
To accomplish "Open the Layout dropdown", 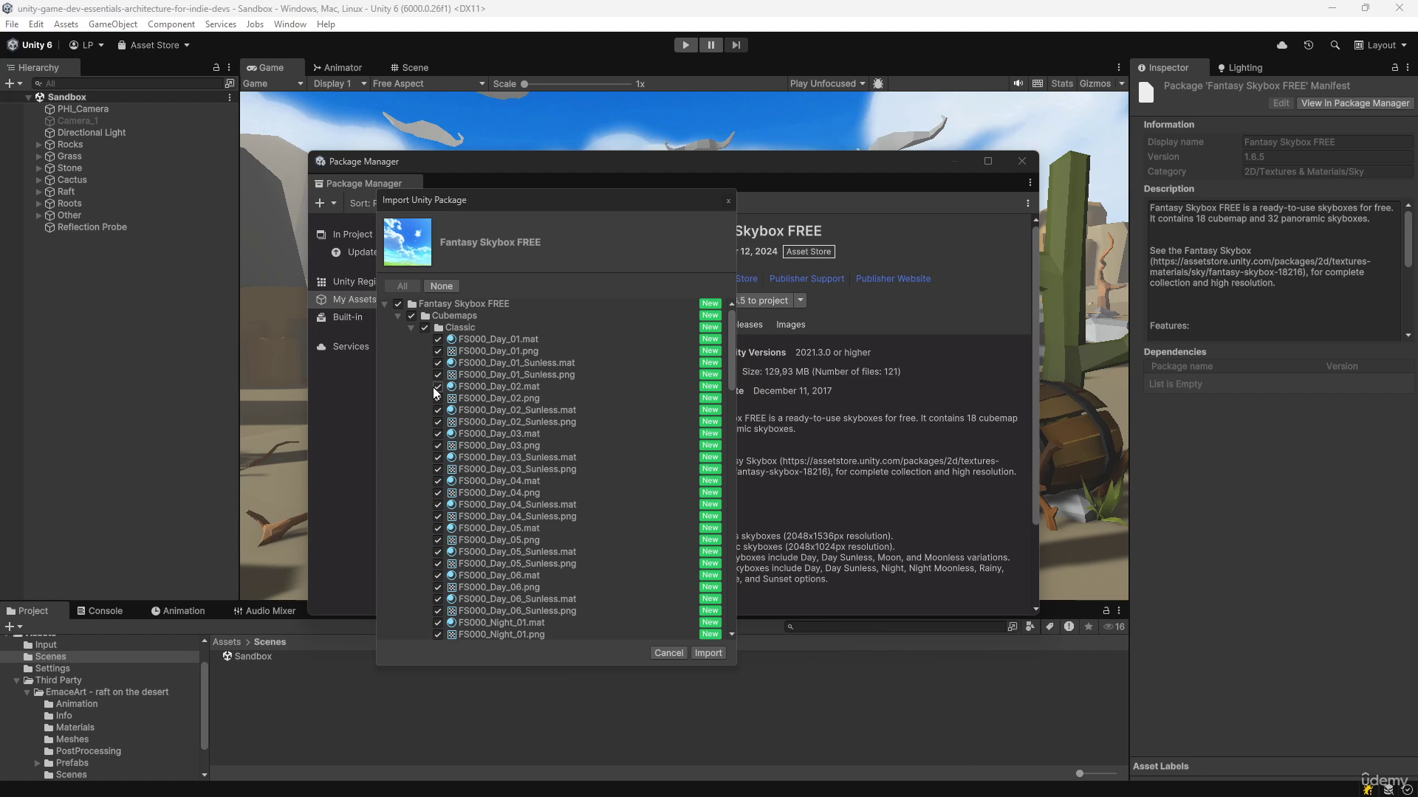I will [1380, 45].
